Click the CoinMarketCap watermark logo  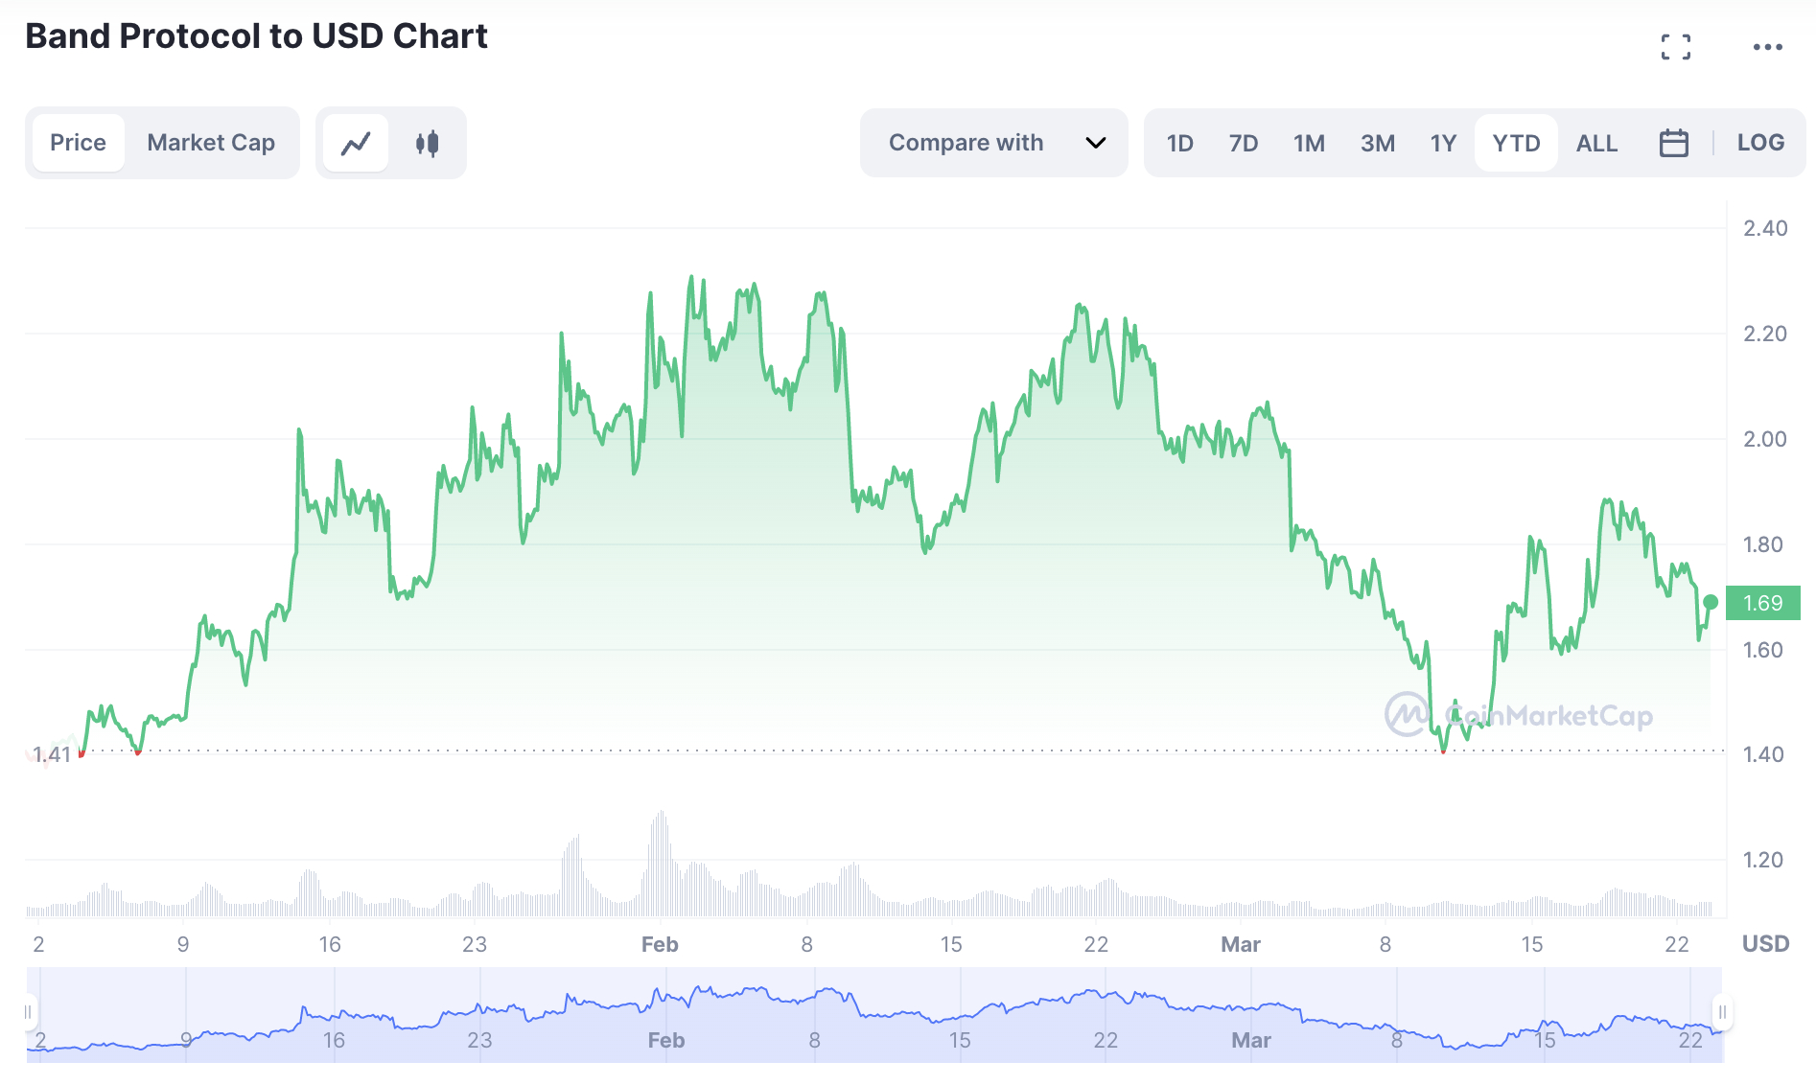(x=1519, y=715)
